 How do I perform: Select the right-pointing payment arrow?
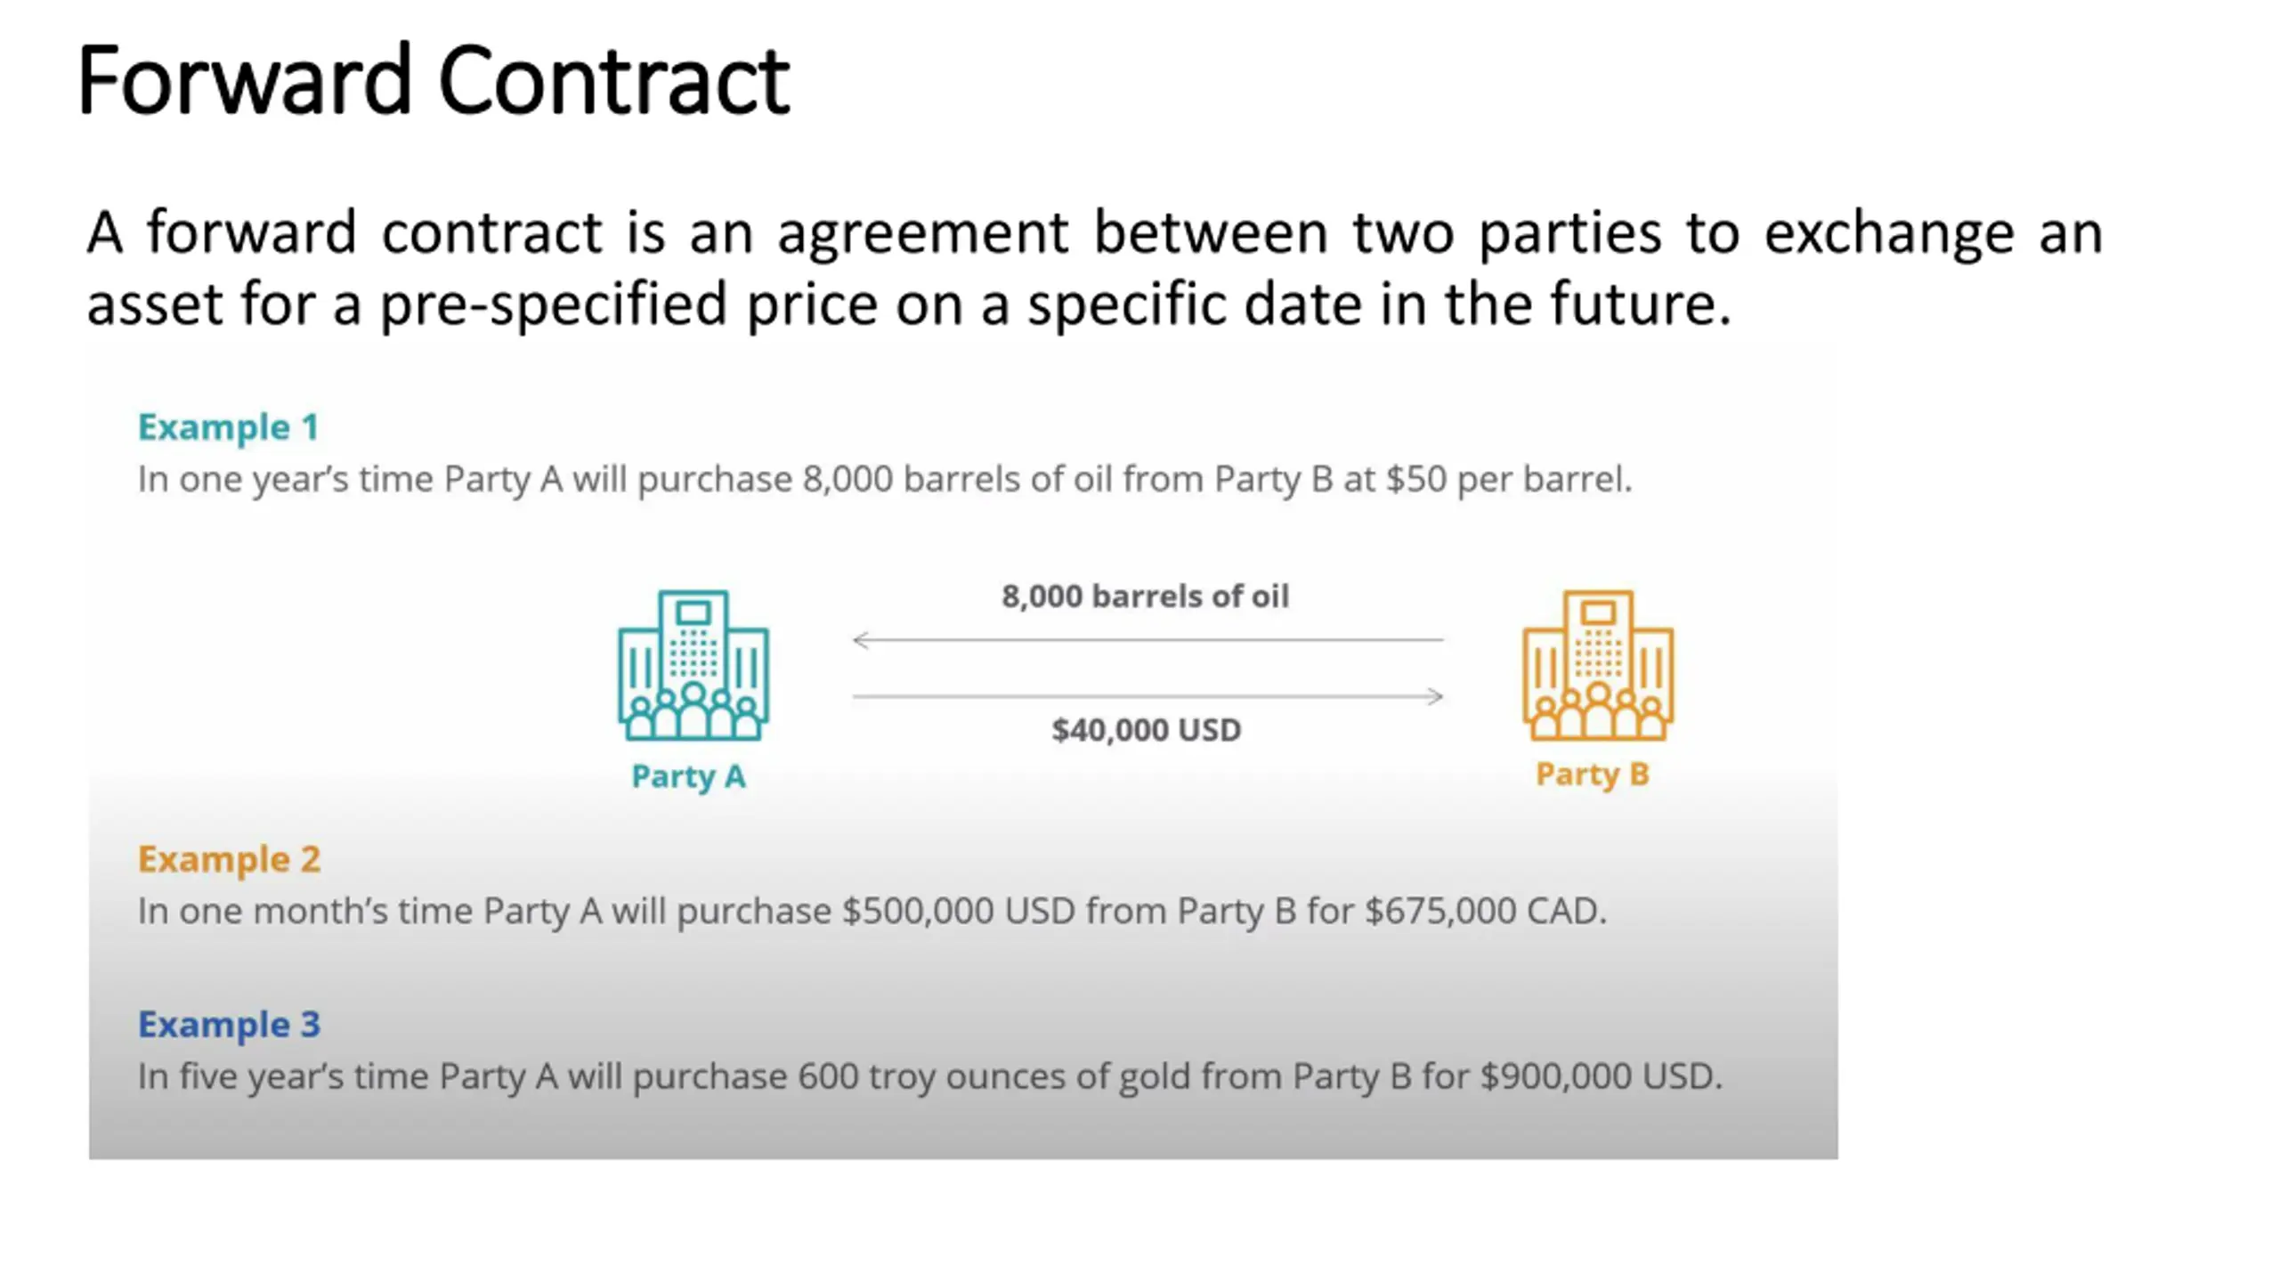click(1148, 696)
